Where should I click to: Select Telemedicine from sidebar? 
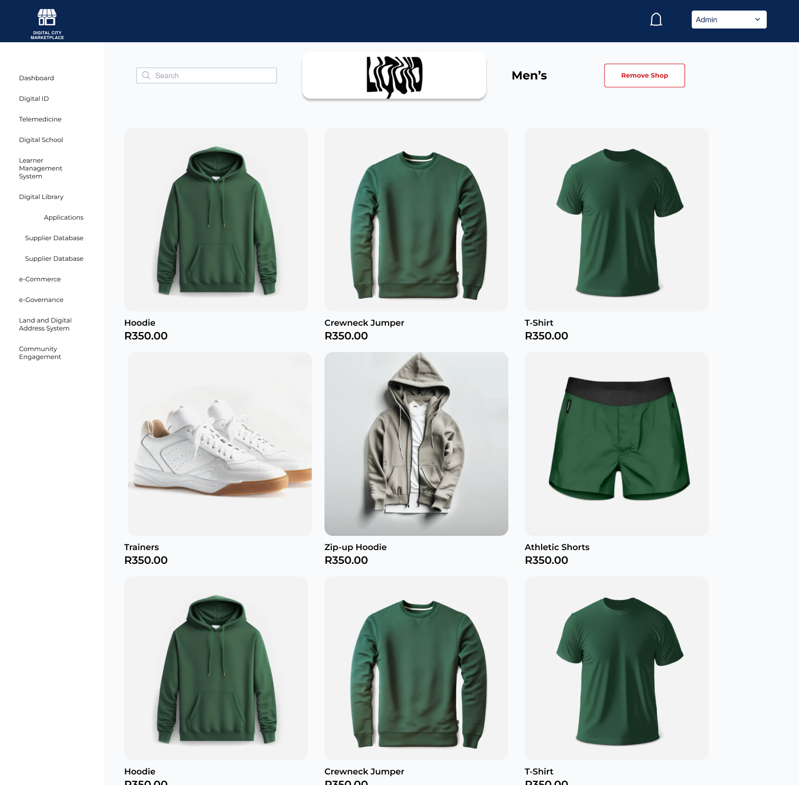point(40,119)
